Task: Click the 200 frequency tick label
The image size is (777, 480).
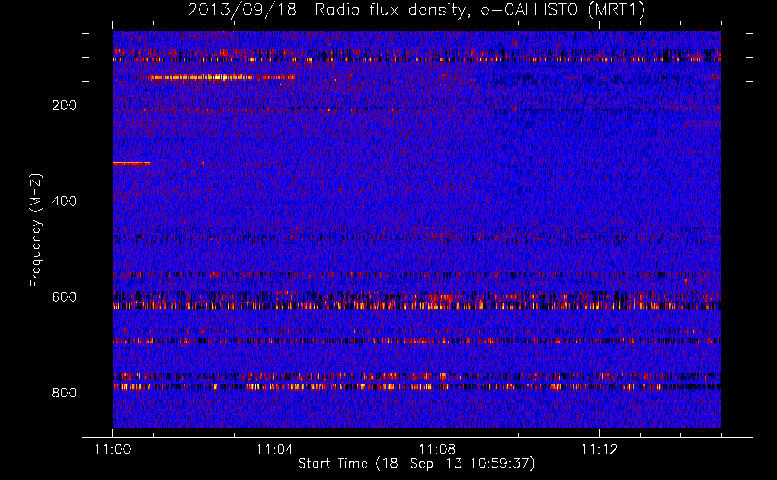Action: point(64,105)
